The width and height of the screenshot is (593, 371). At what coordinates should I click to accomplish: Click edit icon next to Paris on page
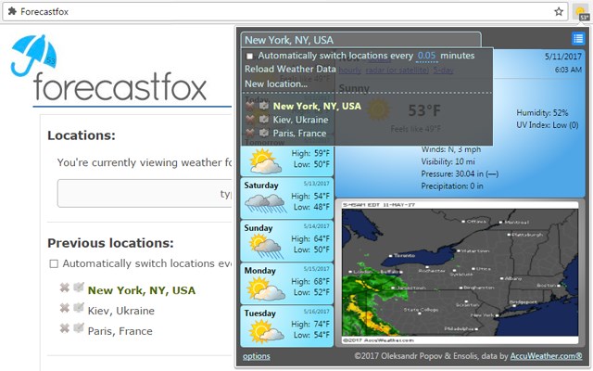point(78,327)
